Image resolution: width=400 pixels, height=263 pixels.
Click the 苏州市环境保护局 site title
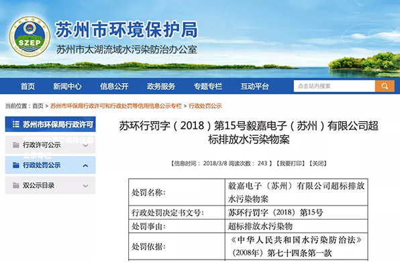click(127, 29)
